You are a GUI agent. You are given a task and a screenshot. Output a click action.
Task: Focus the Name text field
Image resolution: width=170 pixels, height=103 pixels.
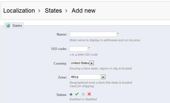[x=93, y=34]
